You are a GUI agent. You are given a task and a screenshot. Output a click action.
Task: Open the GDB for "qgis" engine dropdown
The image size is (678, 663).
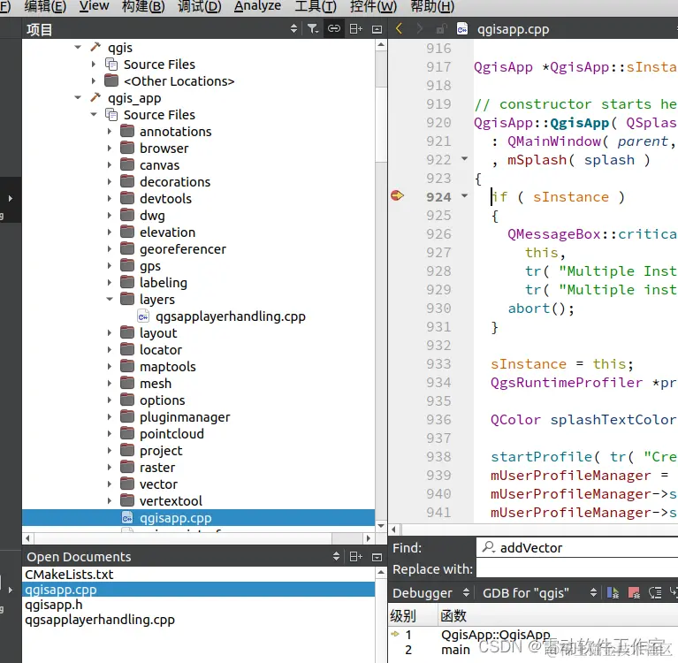tap(593, 593)
